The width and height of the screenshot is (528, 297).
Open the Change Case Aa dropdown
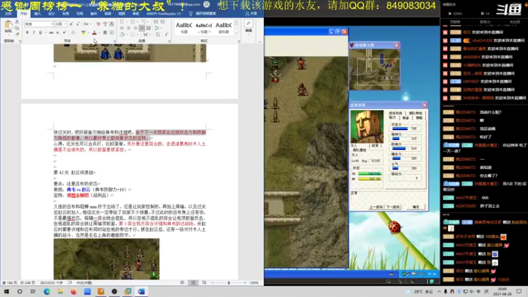[x=87, y=24]
